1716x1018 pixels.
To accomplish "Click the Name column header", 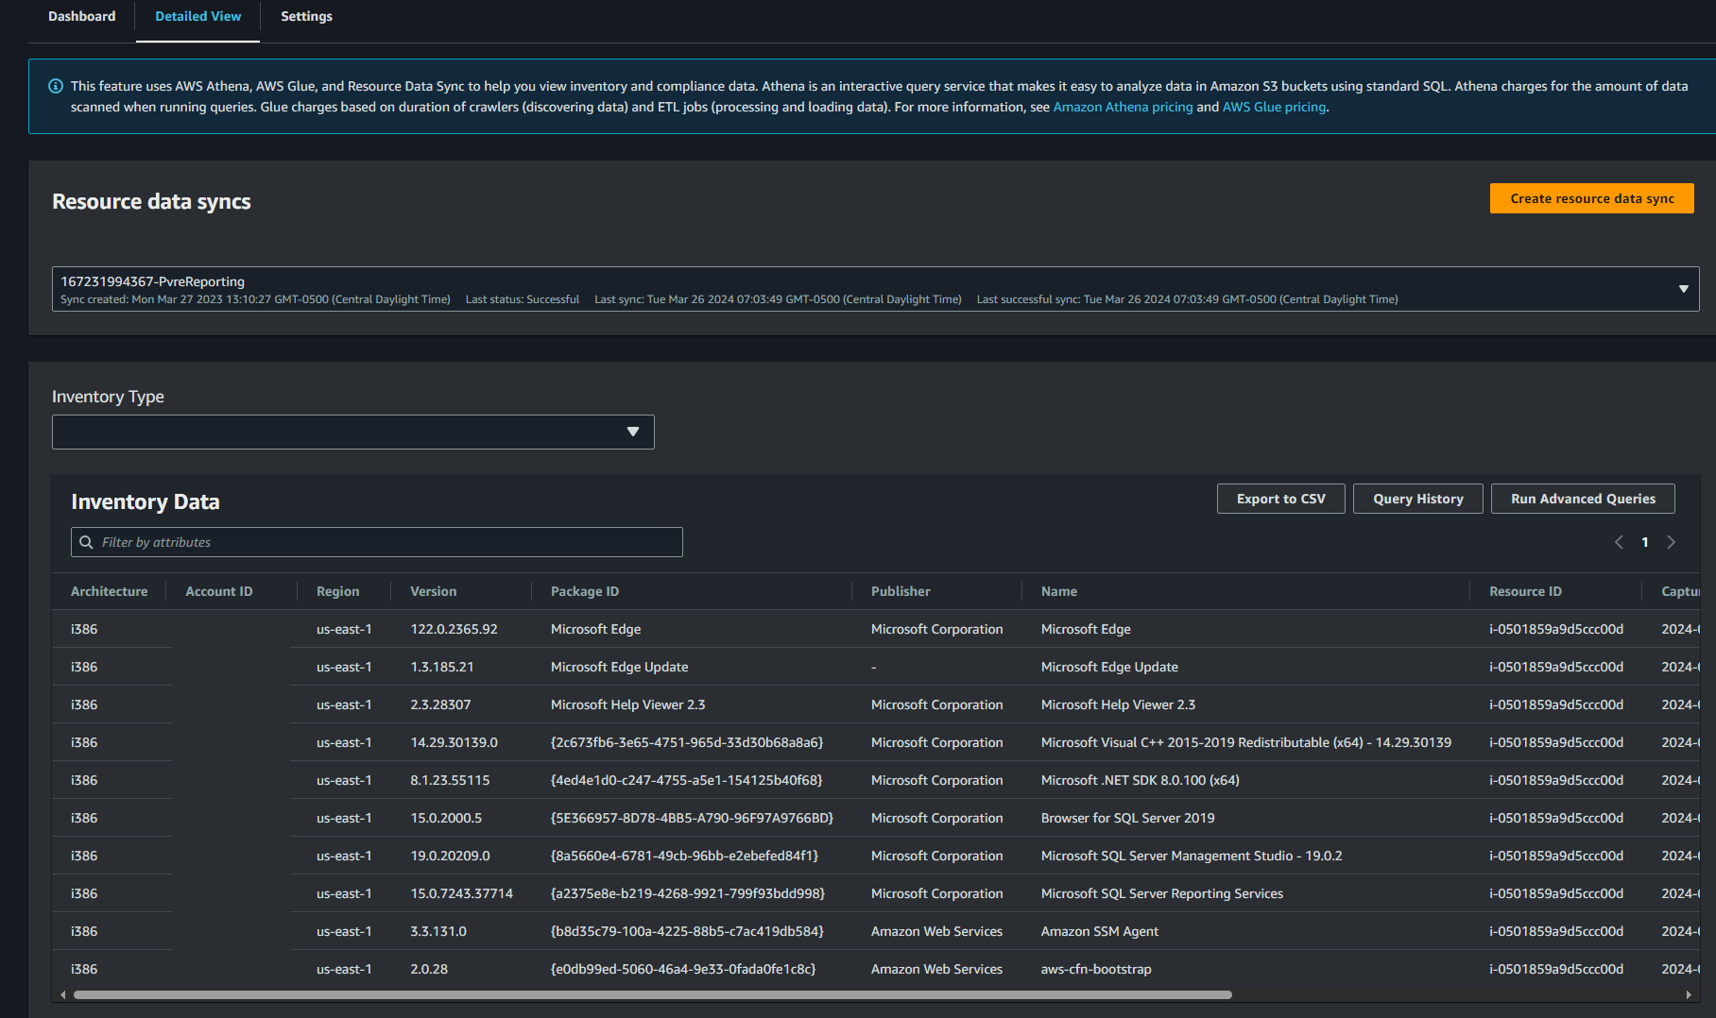I will click(1059, 591).
